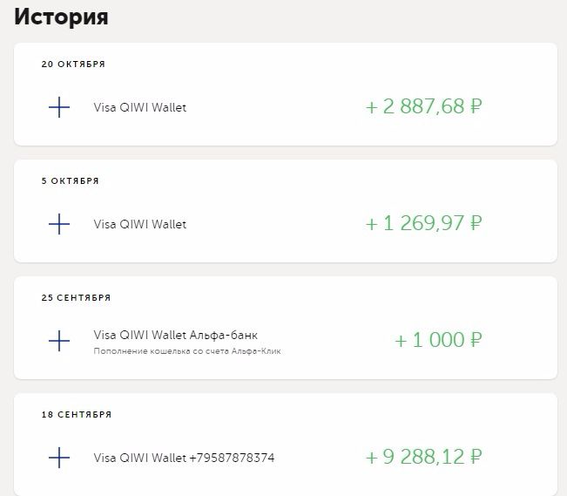Open the +1 000 ₽ transaction amount
Screen dimensions: 567x496
(438, 340)
